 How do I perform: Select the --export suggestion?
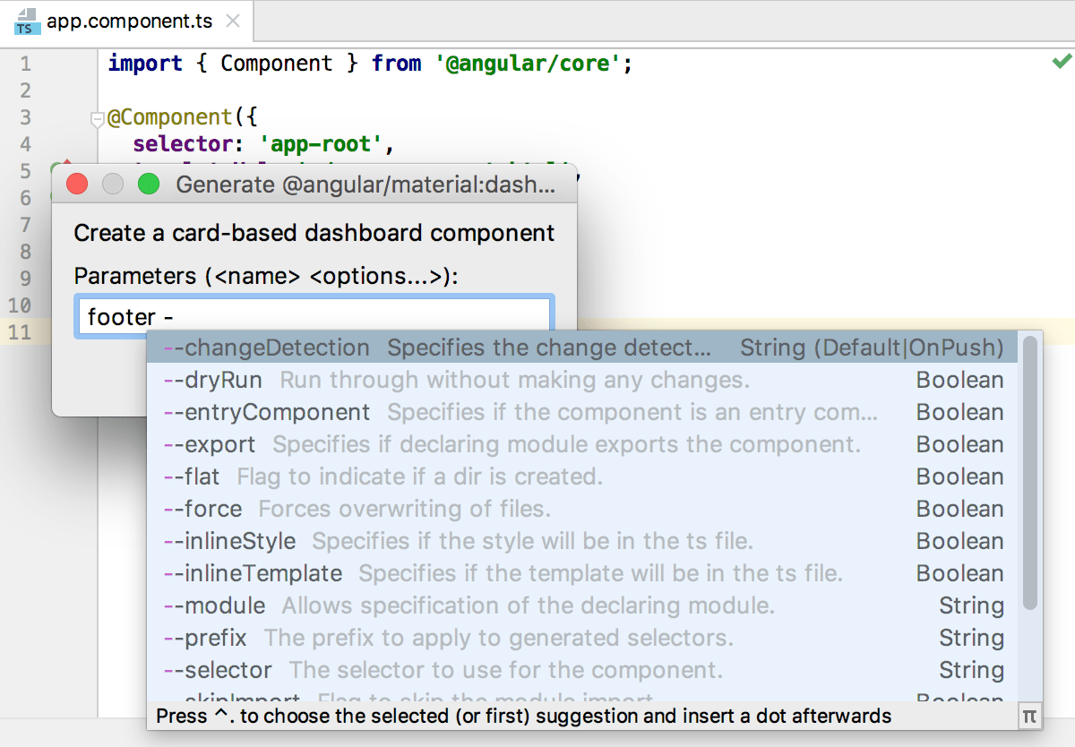(584, 444)
